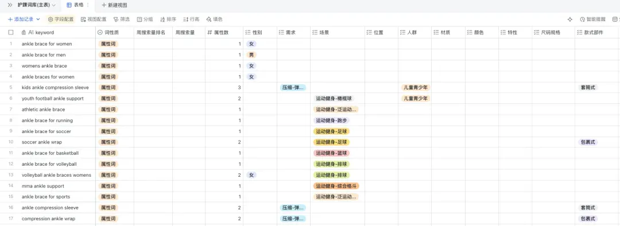
Task: Select row 1 via its row number
Action: tap(11, 44)
